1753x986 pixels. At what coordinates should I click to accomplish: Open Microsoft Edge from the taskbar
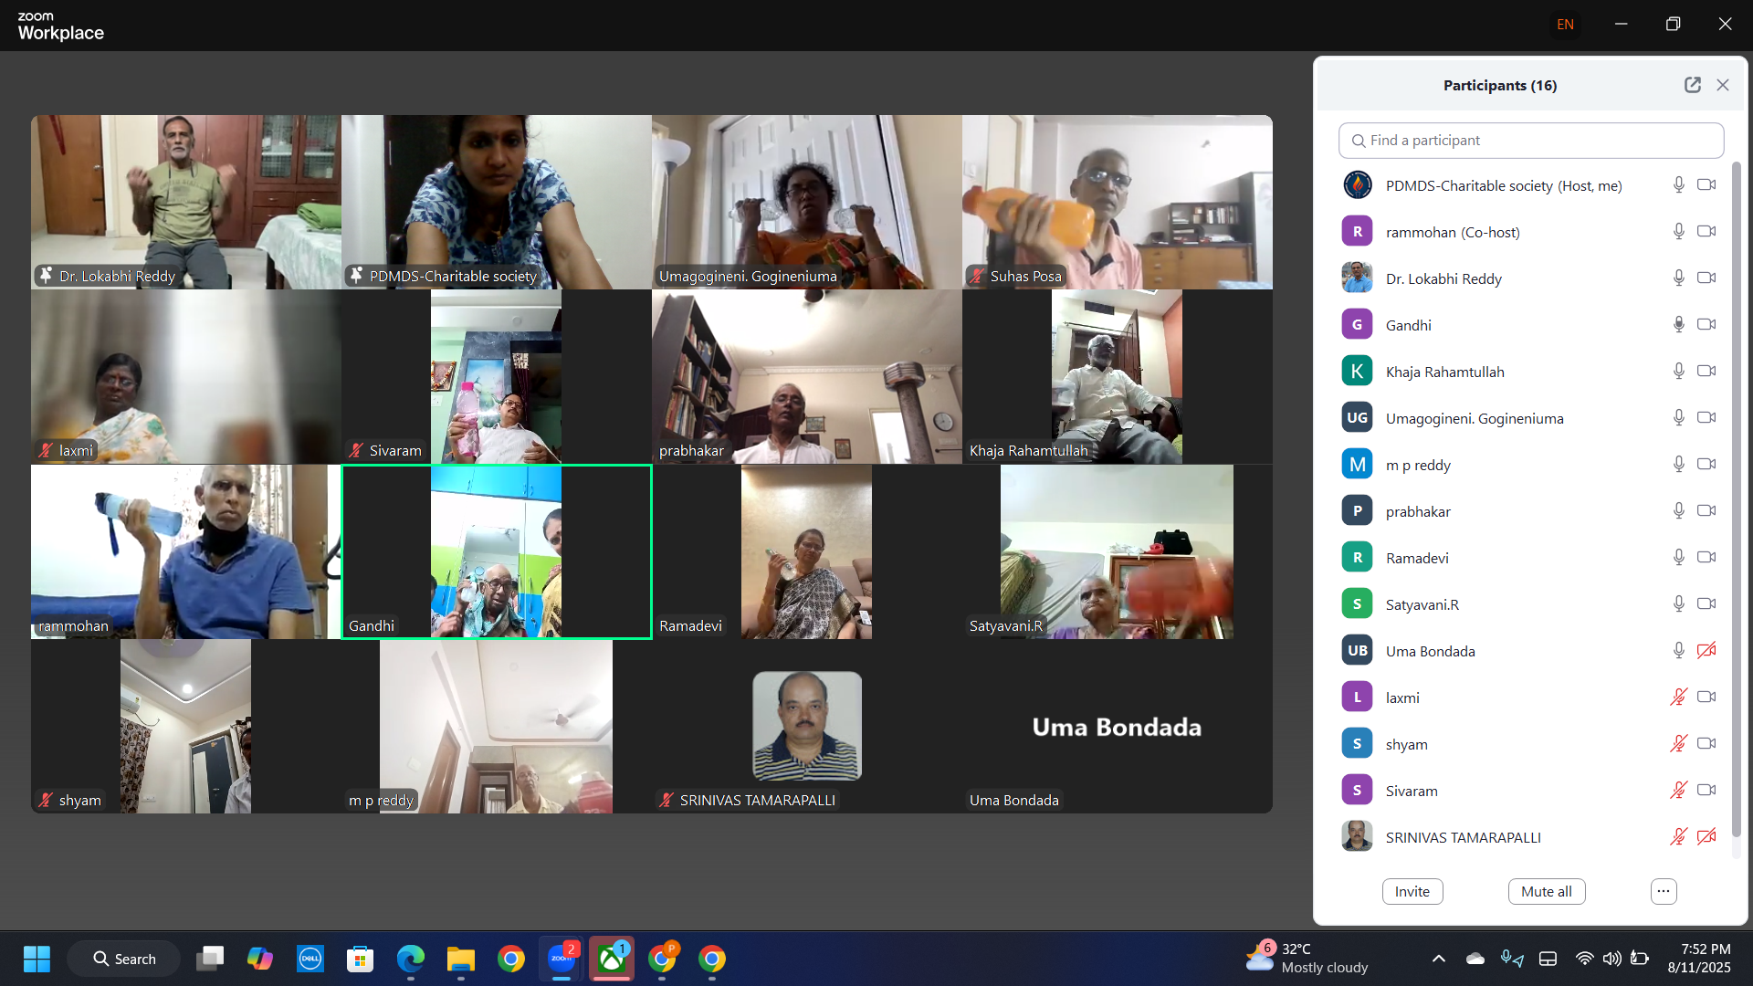click(411, 959)
